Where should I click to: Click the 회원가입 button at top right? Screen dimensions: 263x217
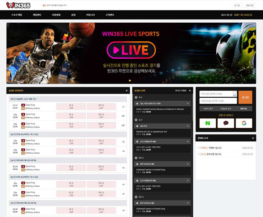pos(250,5)
